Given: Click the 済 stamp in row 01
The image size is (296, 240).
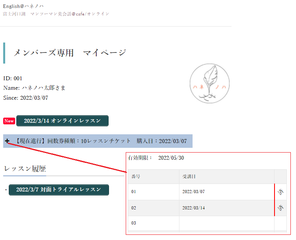Looking at the screenshot, I should (x=280, y=192).
